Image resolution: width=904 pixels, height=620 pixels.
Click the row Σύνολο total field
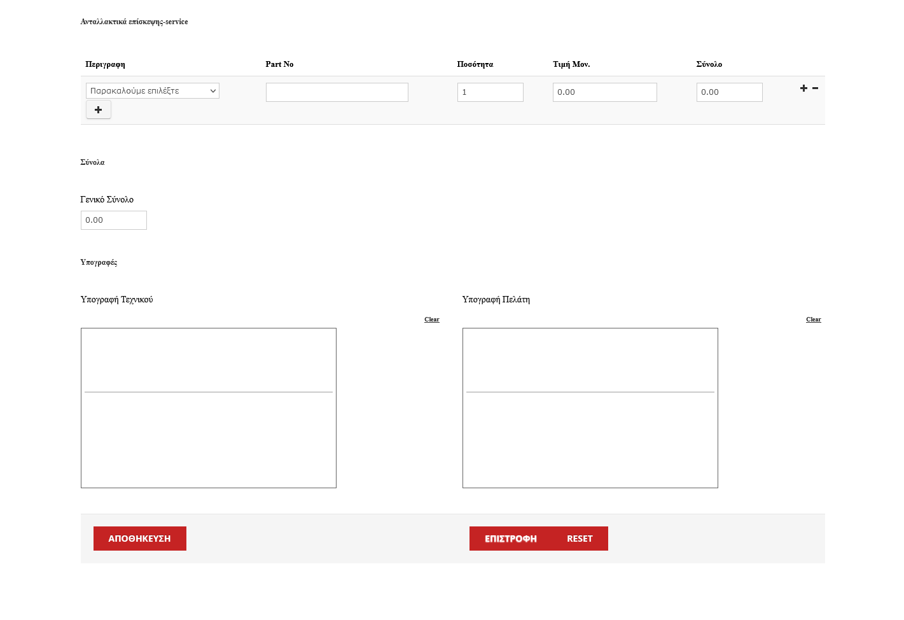click(729, 92)
